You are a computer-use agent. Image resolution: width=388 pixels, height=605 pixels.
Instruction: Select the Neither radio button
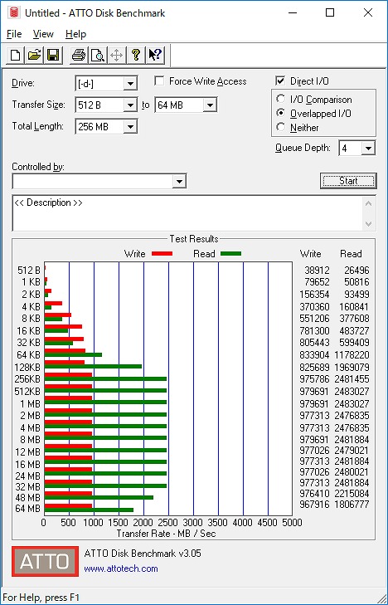[x=281, y=127]
